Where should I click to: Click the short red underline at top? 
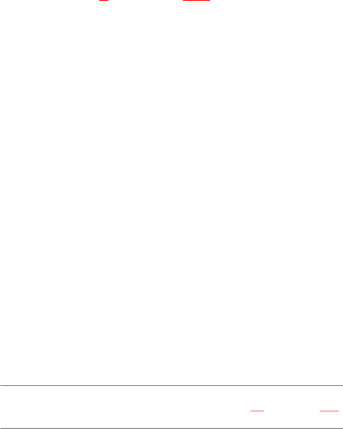(104, 0)
